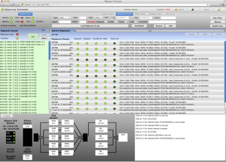Click the red Exposure Loop indicator
Image resolution: width=226 pixels, height=162 pixels.
point(17,34)
